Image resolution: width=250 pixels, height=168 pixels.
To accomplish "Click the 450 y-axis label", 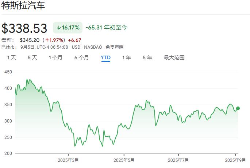I will pos(8,72).
